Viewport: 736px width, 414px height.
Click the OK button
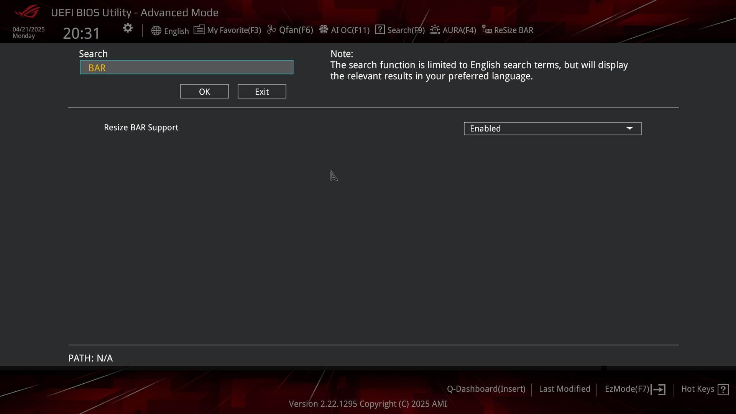click(x=204, y=92)
